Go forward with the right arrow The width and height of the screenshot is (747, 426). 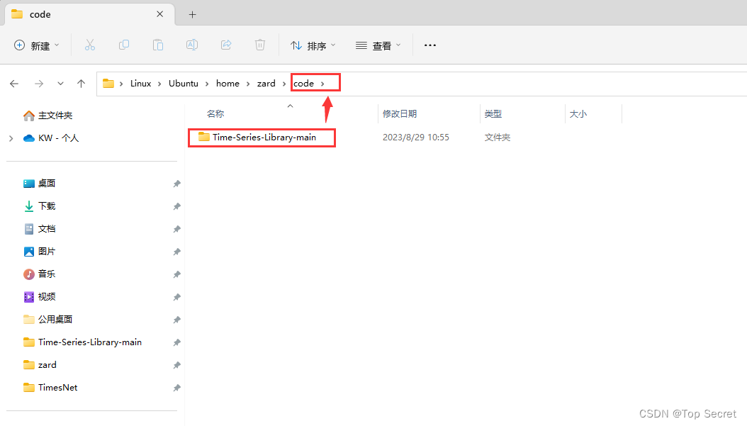39,84
